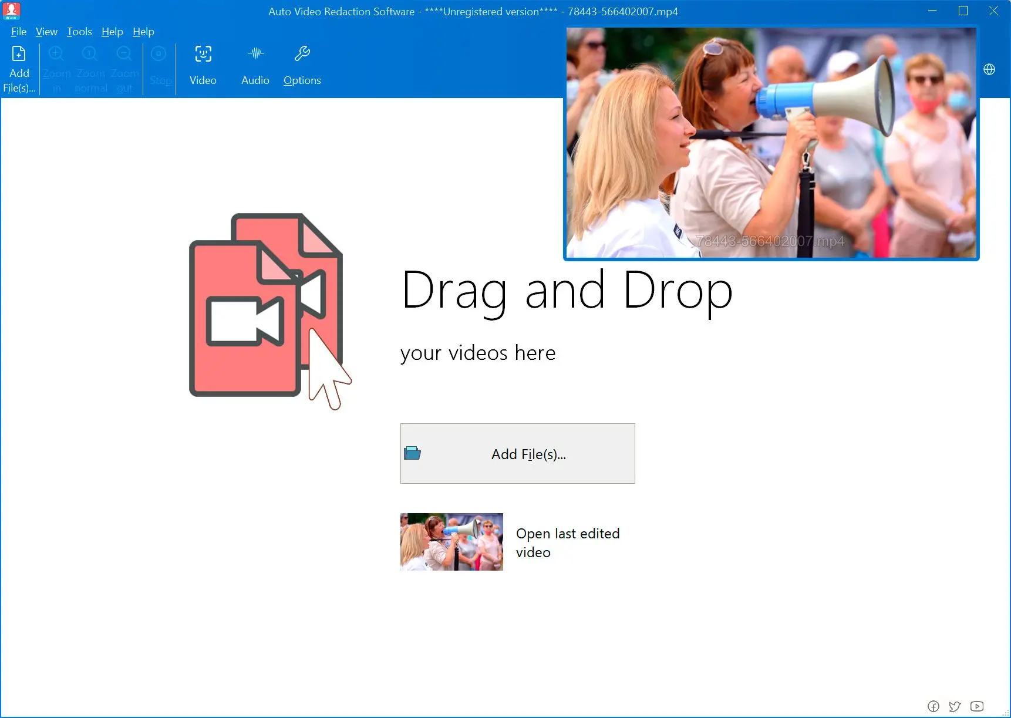Click the globe language icon

point(989,69)
